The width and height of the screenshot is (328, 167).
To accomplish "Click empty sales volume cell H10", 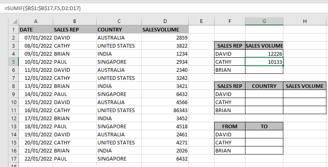I will pos(305,102).
